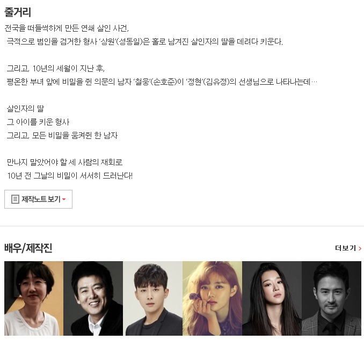Select the smiling man in black jacket photo
This screenshot has width=364, height=340.
click(93, 298)
